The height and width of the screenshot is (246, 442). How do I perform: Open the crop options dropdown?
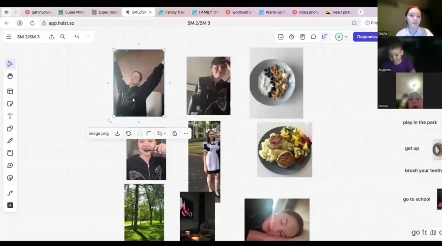162,134
